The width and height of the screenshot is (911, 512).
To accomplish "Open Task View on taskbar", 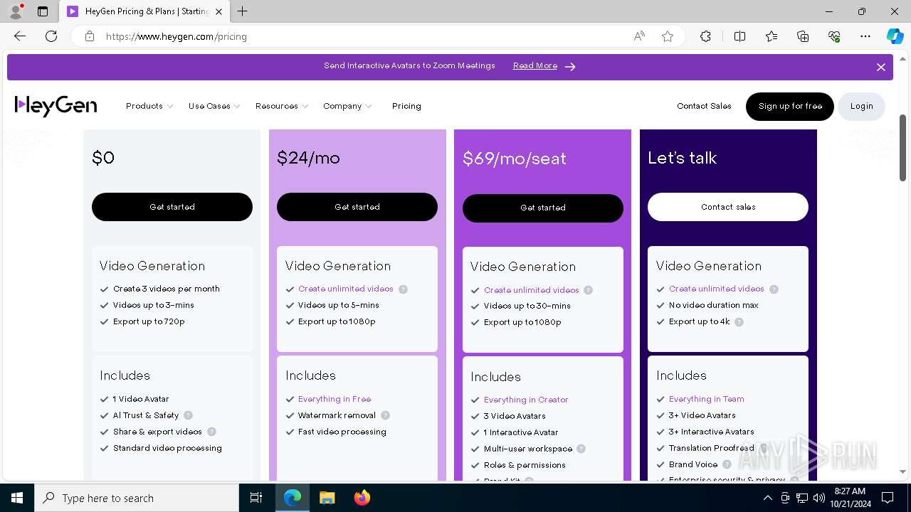I will (256, 498).
